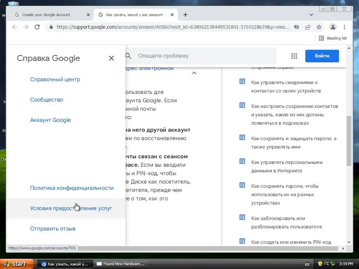Image resolution: width=359 pixels, height=269 pixels.
Task: Click document icon beside 'Как сохранять и защищать пароли'
Action: coord(242,137)
